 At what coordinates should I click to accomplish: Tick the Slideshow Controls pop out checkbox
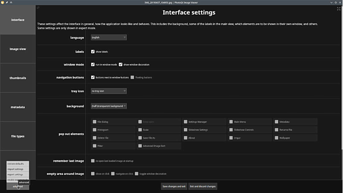[231, 130]
